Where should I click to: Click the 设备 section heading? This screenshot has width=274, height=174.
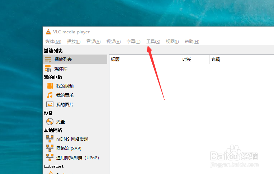[x=48, y=113]
